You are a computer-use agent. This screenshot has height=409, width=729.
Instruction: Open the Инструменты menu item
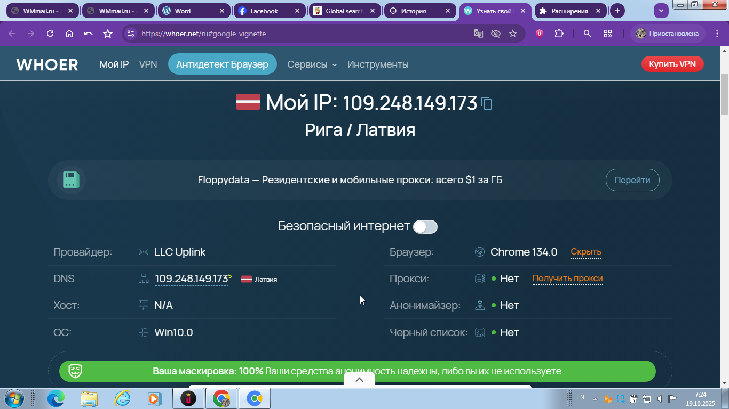[378, 64]
